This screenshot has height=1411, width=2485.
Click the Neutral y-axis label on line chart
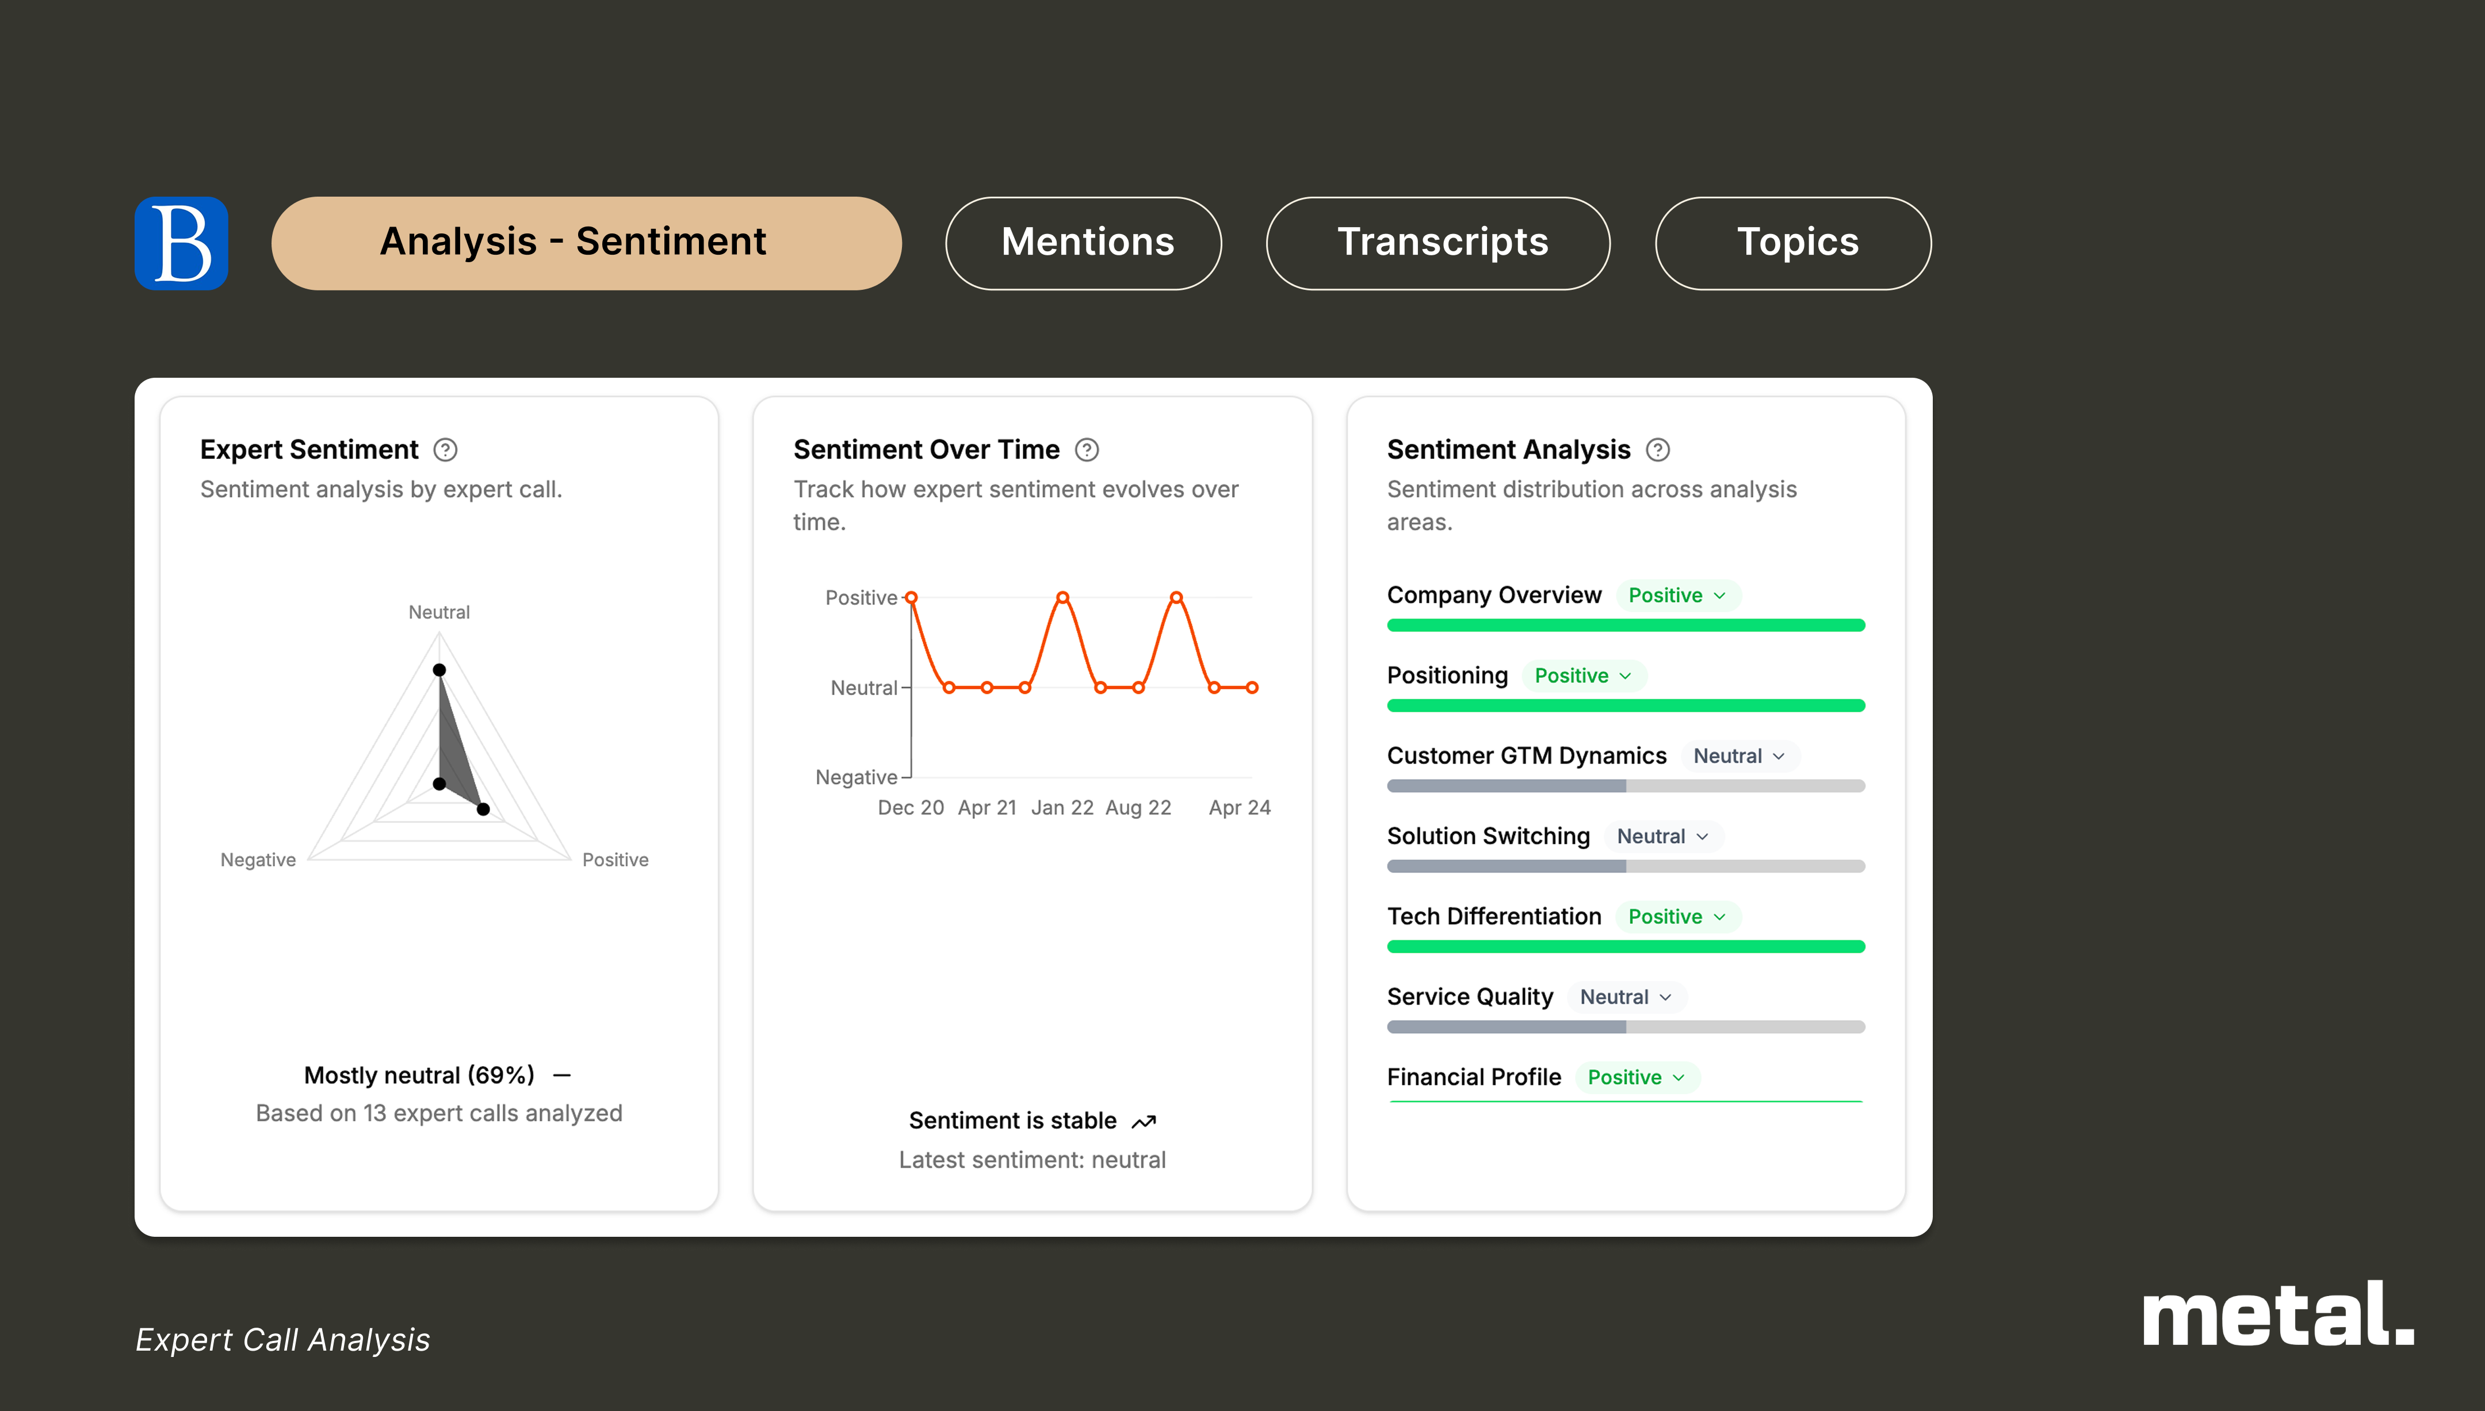[863, 688]
